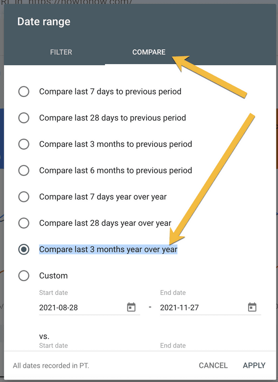Open the Start date calendar picker icon
The height and width of the screenshot is (382, 278).
click(131, 307)
